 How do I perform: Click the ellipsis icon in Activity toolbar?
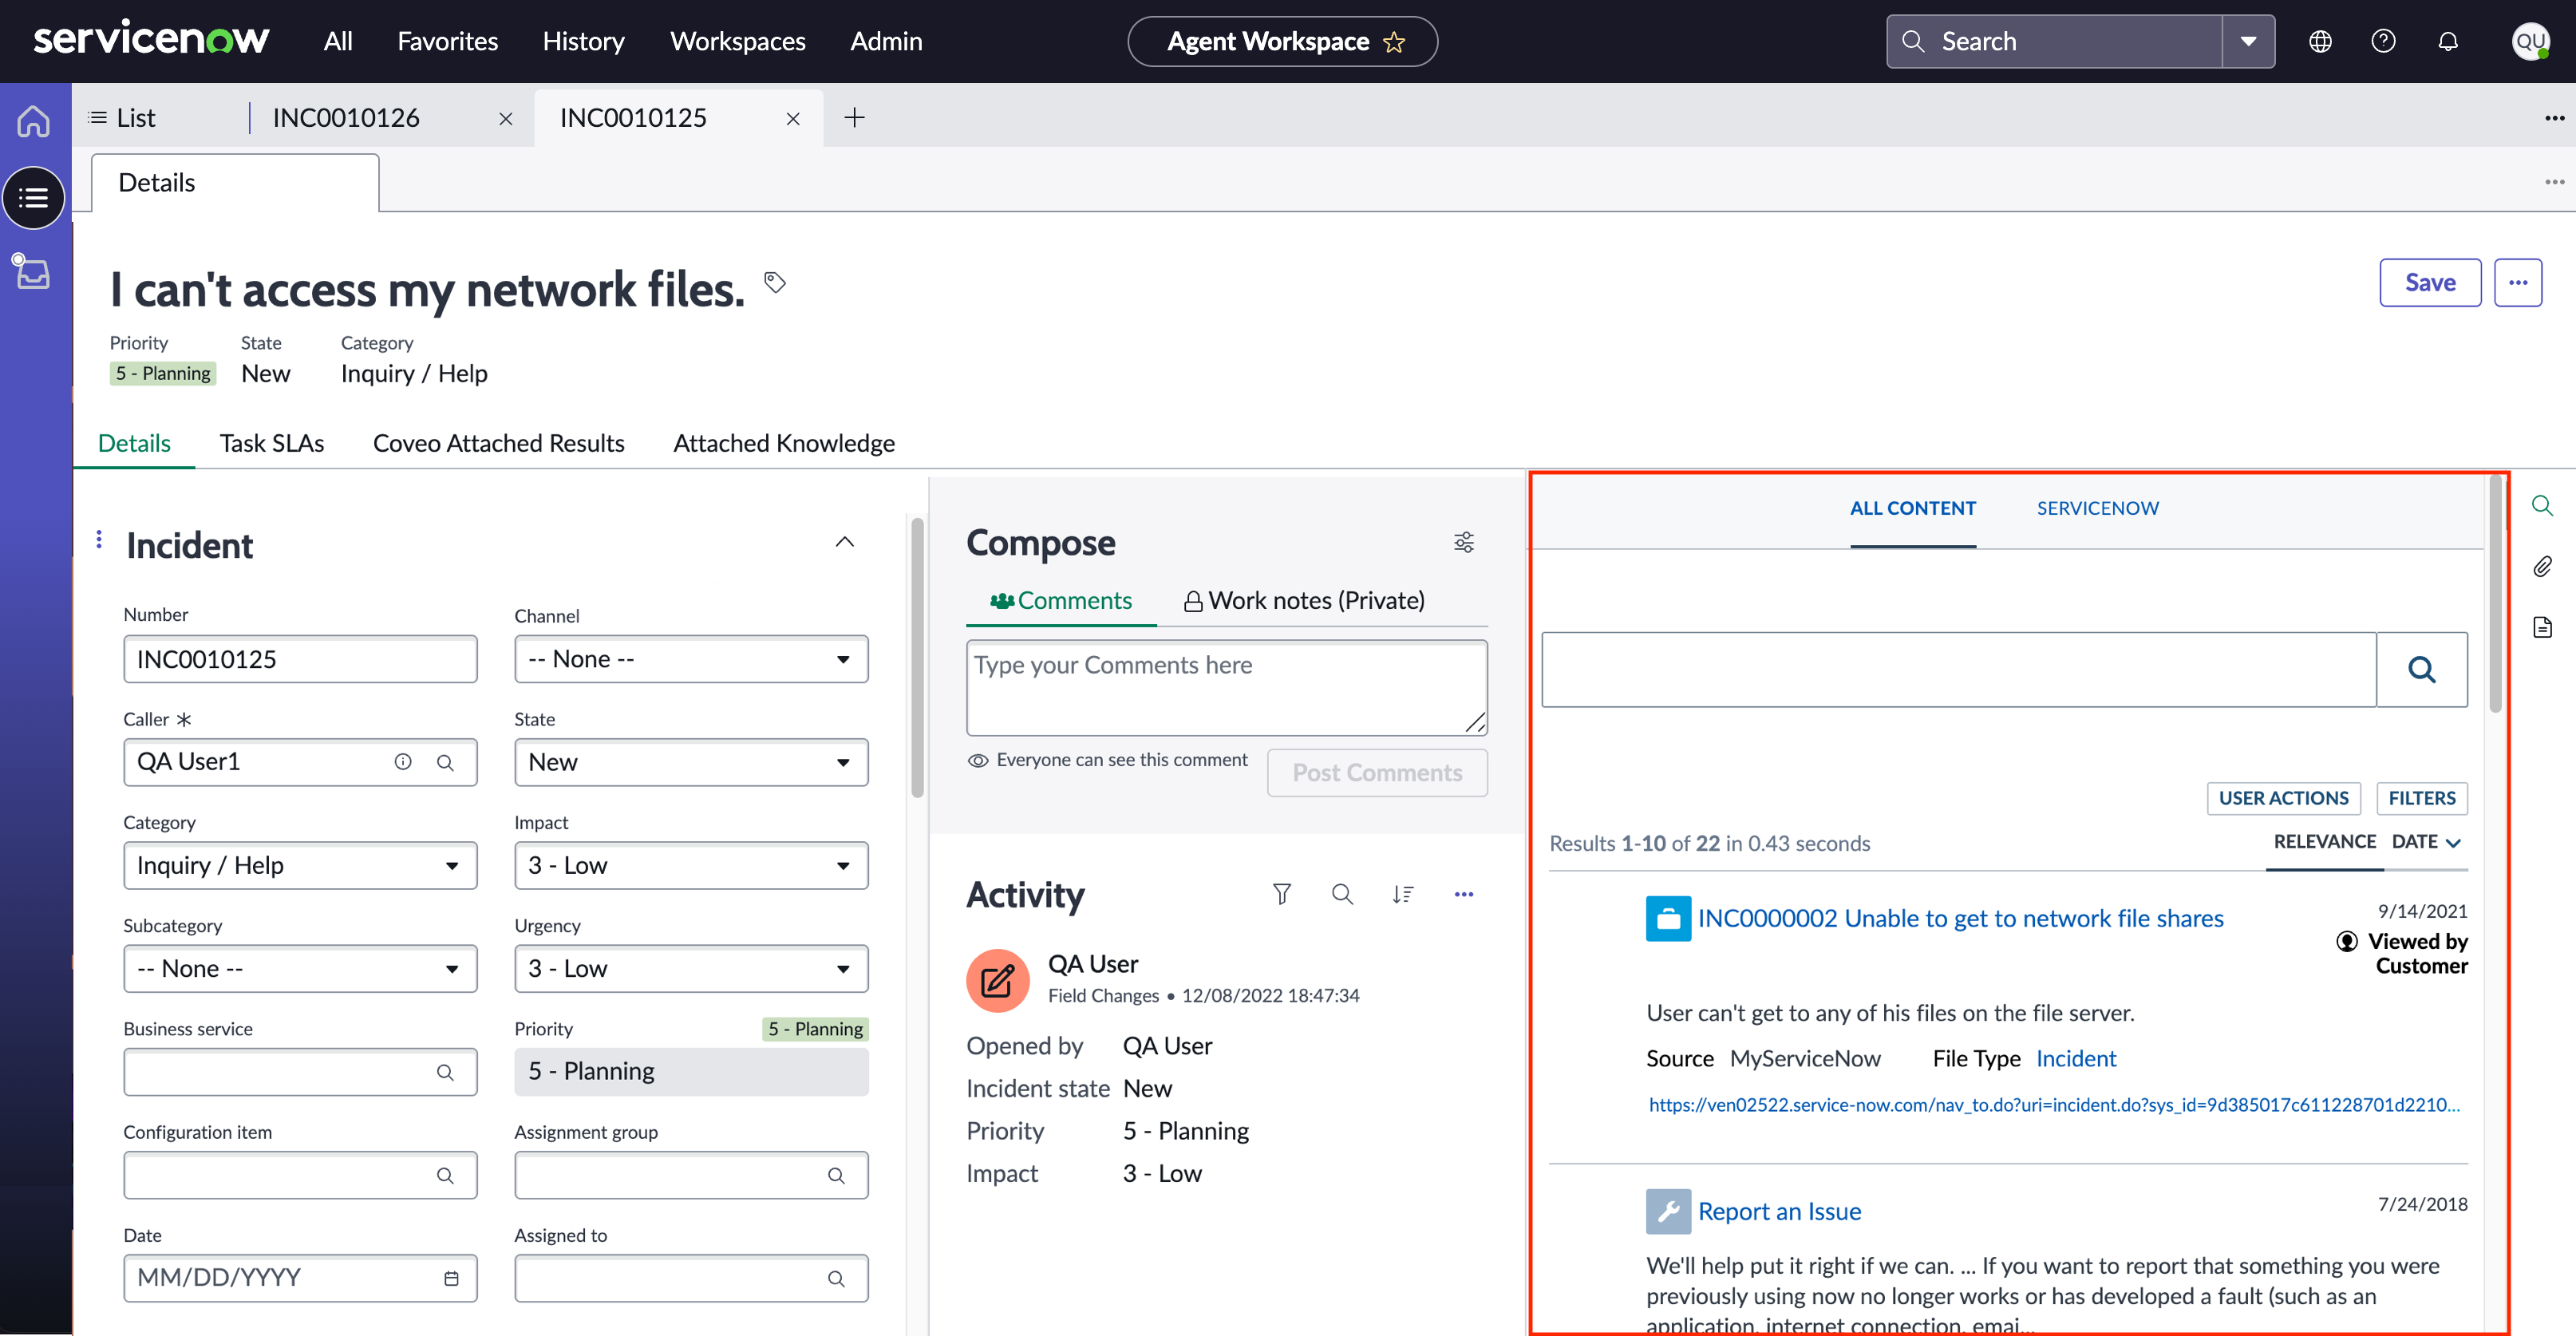tap(1460, 893)
